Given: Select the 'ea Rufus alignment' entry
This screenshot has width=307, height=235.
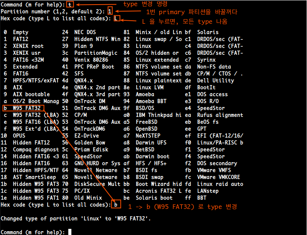Looking at the screenshot, I should point(214,115).
